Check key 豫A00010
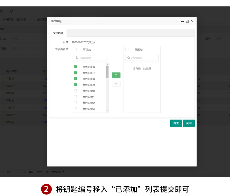The width and height of the screenshot is (230, 196). (75, 91)
